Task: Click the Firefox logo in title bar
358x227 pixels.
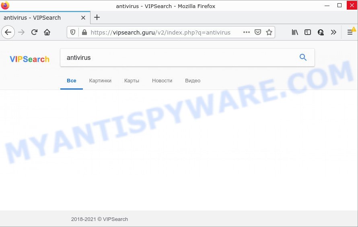Action: [5, 5]
